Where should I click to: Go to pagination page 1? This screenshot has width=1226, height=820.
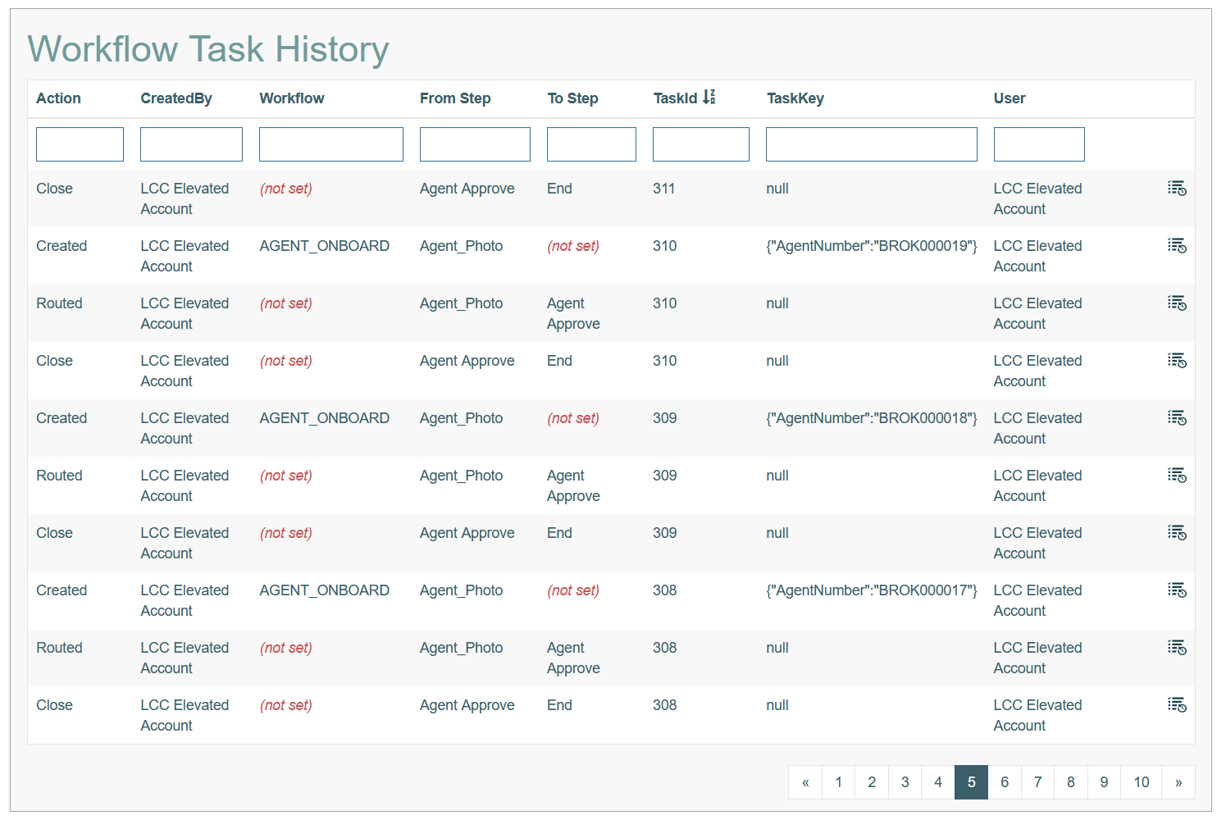click(838, 782)
